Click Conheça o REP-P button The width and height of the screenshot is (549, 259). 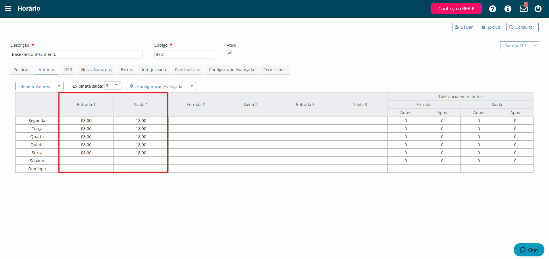pyautogui.click(x=456, y=9)
